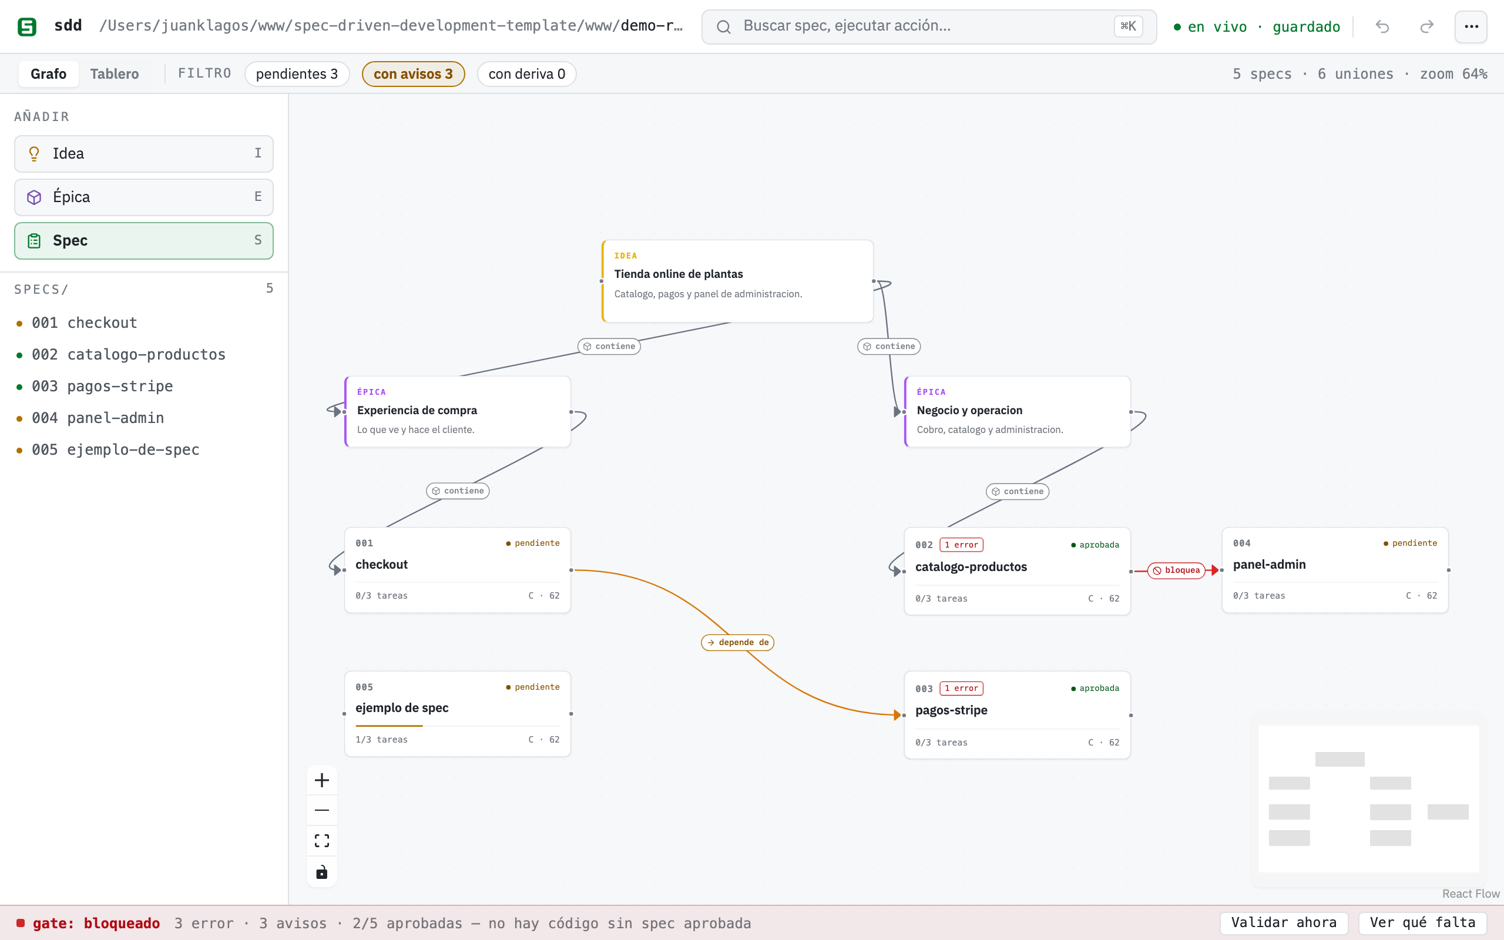Viewport: 1504px width, 940px height.
Task: Select the Experiencia de compra epic node
Action: (x=458, y=412)
